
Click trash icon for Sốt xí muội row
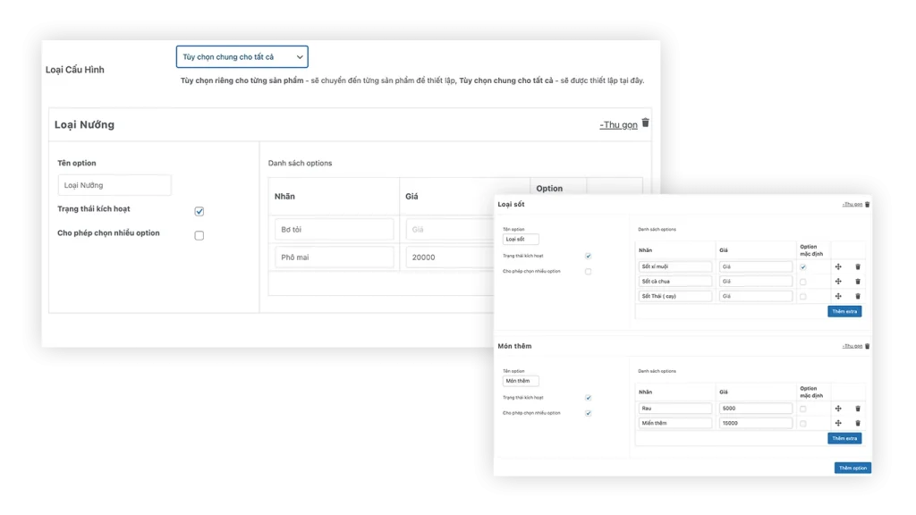(x=857, y=266)
